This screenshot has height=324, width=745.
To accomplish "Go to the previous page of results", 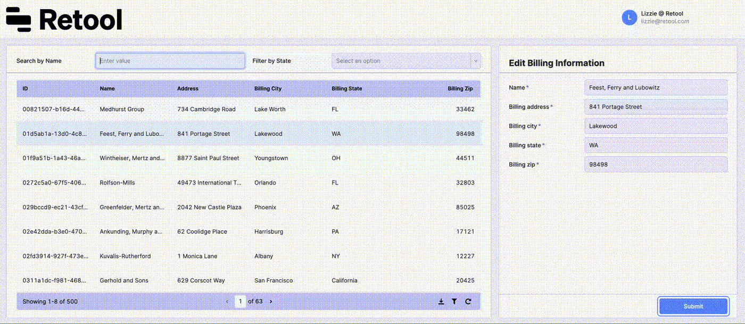I will (x=227, y=301).
